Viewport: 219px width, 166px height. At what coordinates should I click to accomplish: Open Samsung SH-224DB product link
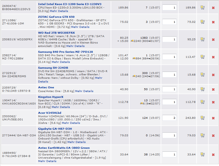[x=53, y=68]
